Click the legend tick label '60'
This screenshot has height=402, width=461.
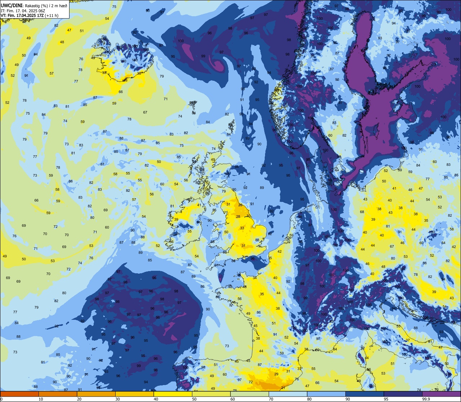tap(233, 399)
